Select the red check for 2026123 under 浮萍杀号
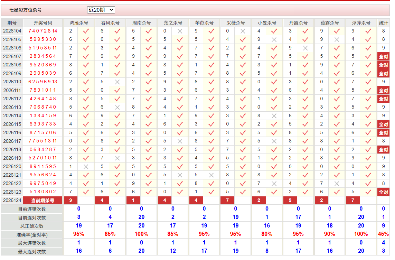395x260 pixels. [368, 192]
